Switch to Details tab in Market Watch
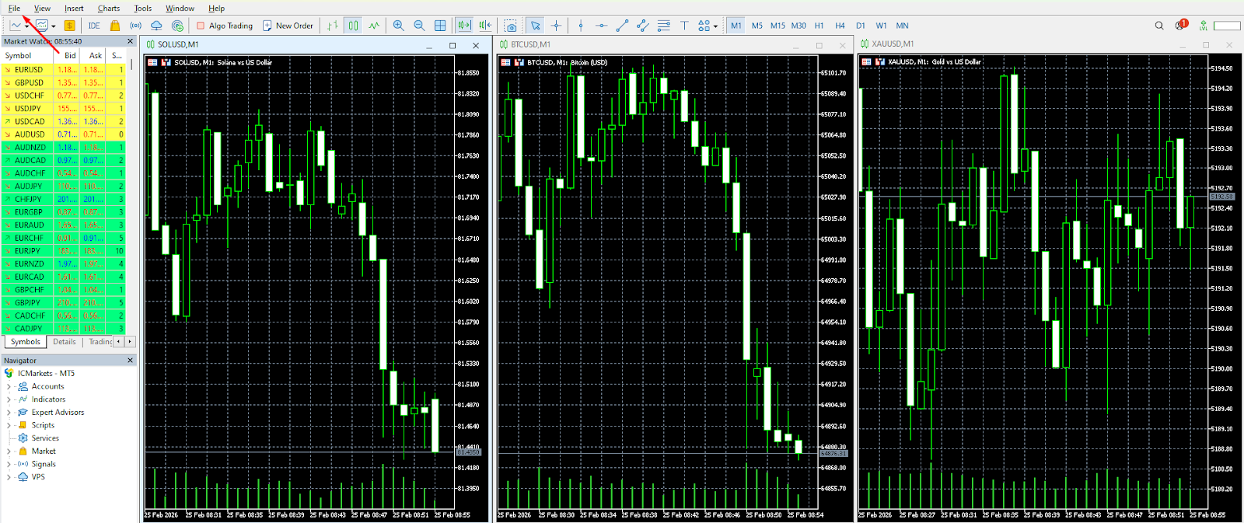Screen dimensions: 1244x523 65,342
